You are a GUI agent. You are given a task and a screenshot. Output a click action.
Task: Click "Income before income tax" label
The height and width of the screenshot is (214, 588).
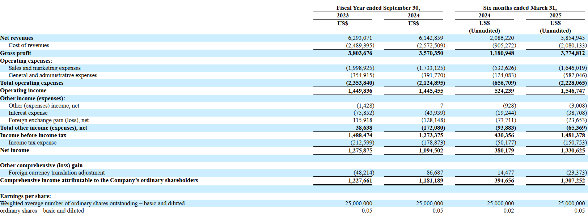click(33, 135)
